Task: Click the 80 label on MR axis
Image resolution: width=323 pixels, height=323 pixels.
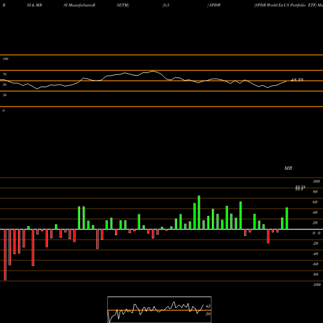Action: [x=315, y=192]
